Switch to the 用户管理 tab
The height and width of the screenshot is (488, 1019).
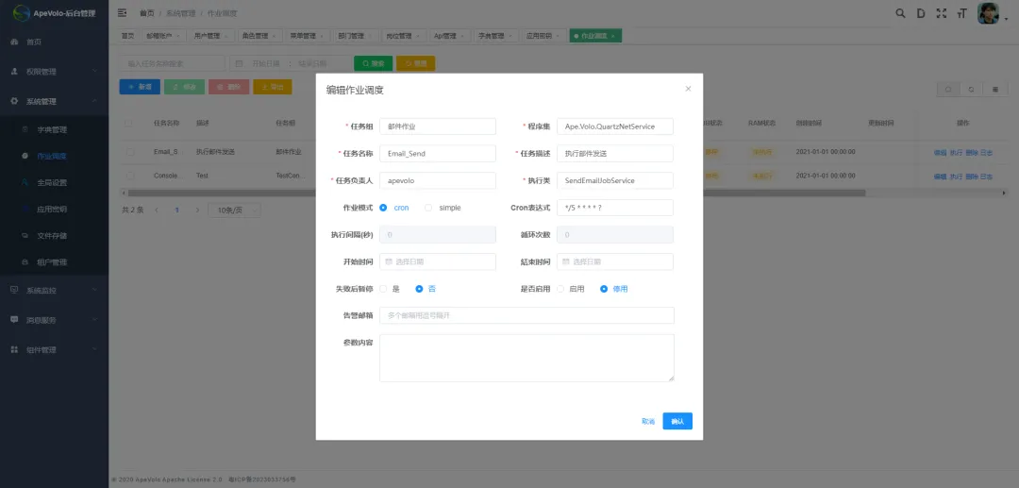[209, 36]
